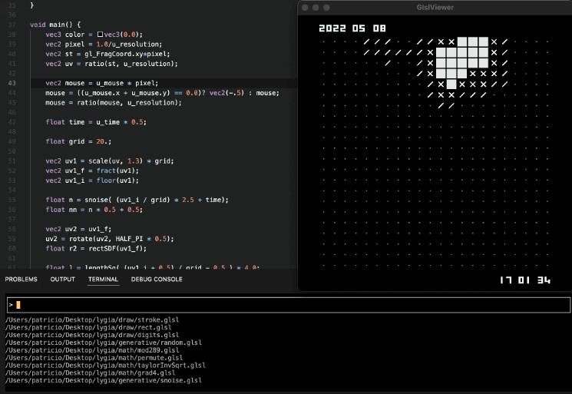The width and height of the screenshot is (572, 394).
Task: Click the 'vec2 uv1_f = fract(uv1);' line
Action: 92,171
